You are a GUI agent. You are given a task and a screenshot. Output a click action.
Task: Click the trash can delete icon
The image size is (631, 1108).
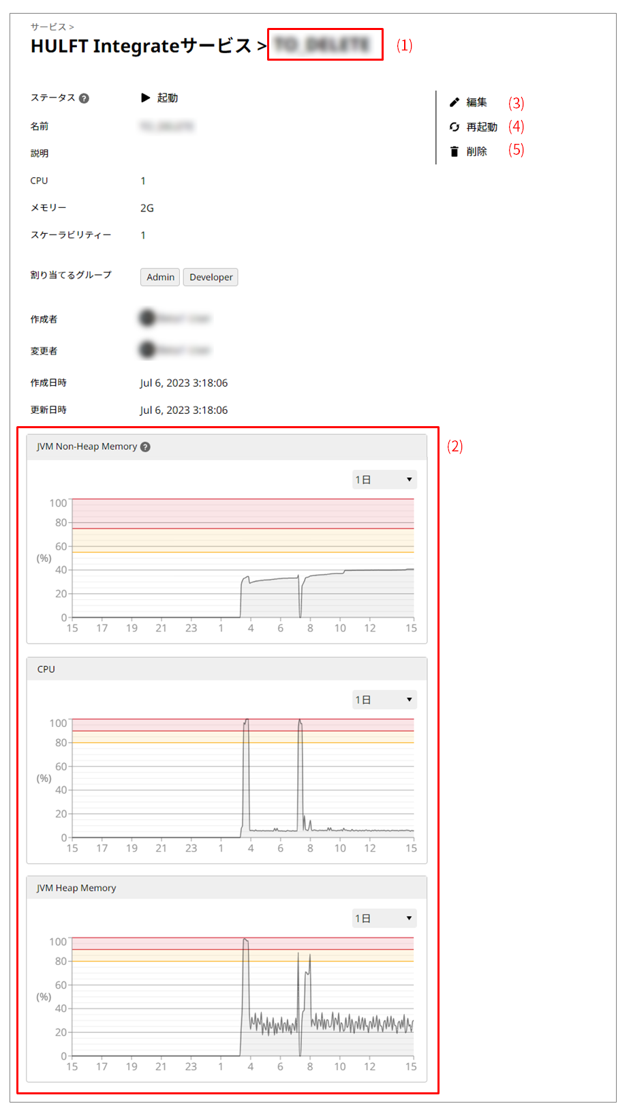(455, 151)
